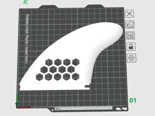This screenshot has width=155, height=116.
Task: Click the plate number 01 label
Action: [133, 101]
